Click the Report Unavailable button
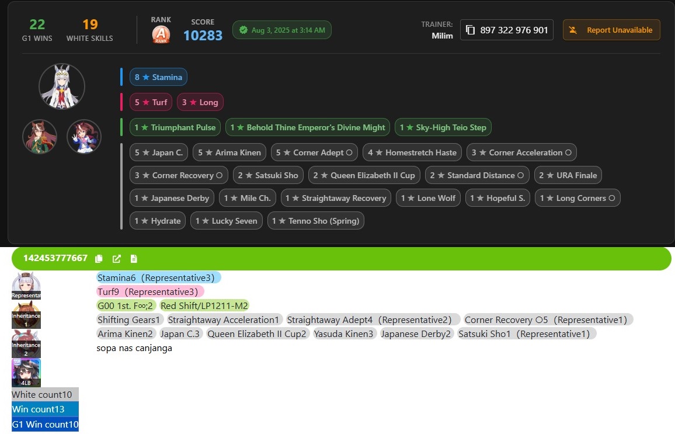Viewport: 675px width, 434px height. [x=611, y=30]
